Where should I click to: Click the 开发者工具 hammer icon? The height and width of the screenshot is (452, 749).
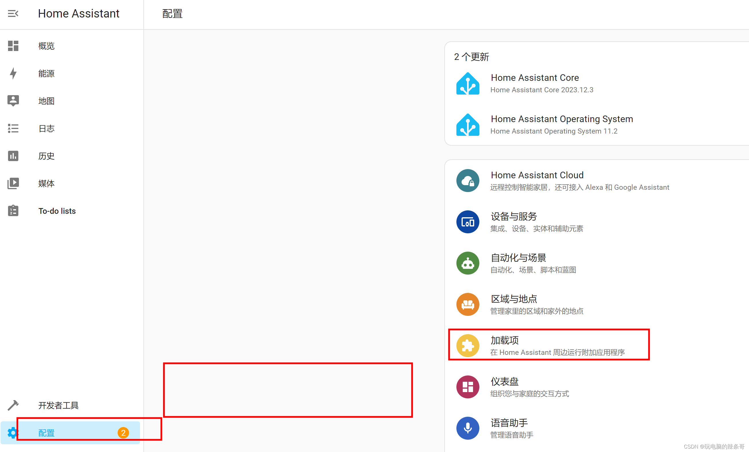[13, 405]
